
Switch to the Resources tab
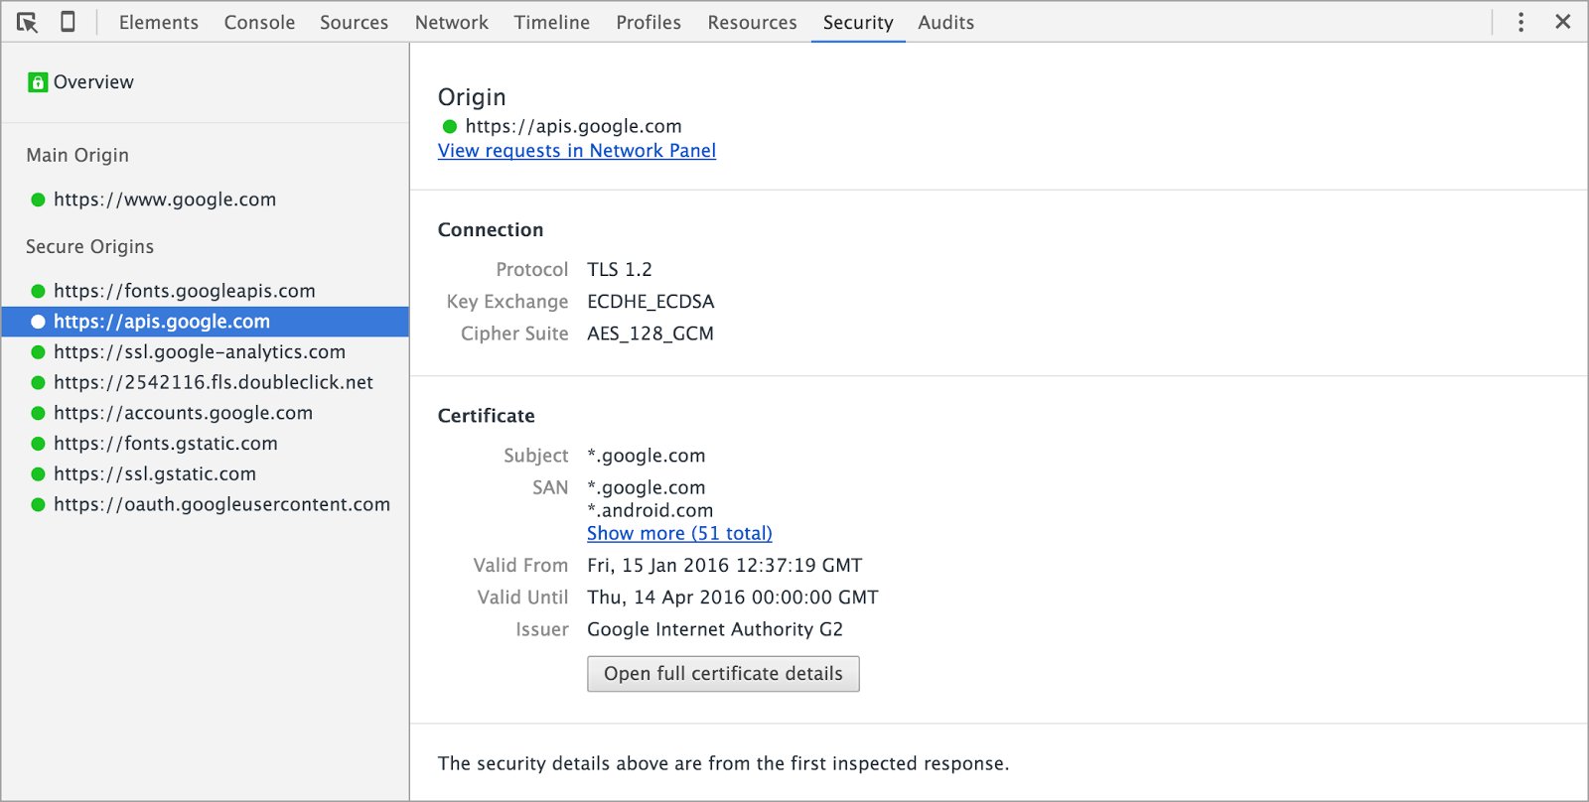tap(752, 22)
